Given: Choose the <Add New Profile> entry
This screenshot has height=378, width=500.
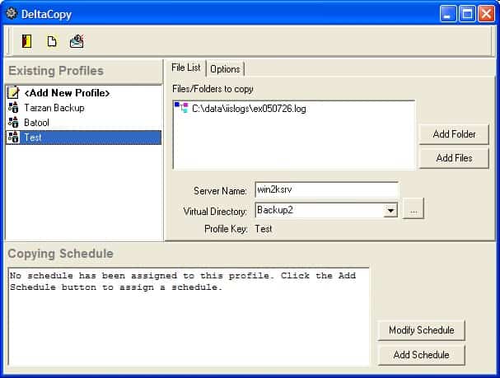Looking at the screenshot, I should coord(67,93).
